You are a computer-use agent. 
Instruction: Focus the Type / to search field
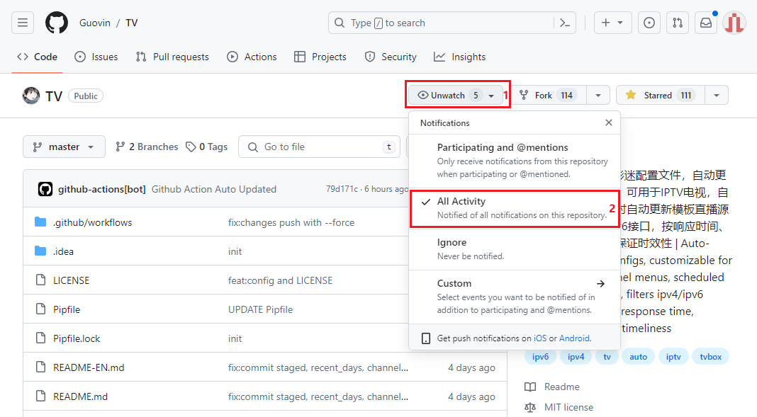[452, 23]
